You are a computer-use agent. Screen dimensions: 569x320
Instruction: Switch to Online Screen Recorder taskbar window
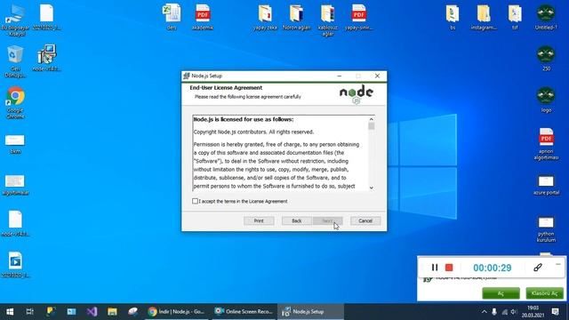coord(244,312)
